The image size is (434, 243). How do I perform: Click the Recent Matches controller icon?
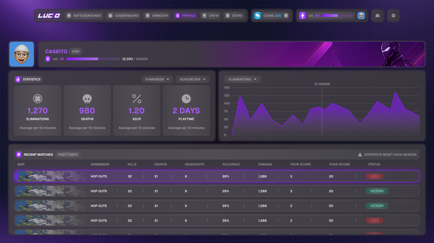coord(19,155)
